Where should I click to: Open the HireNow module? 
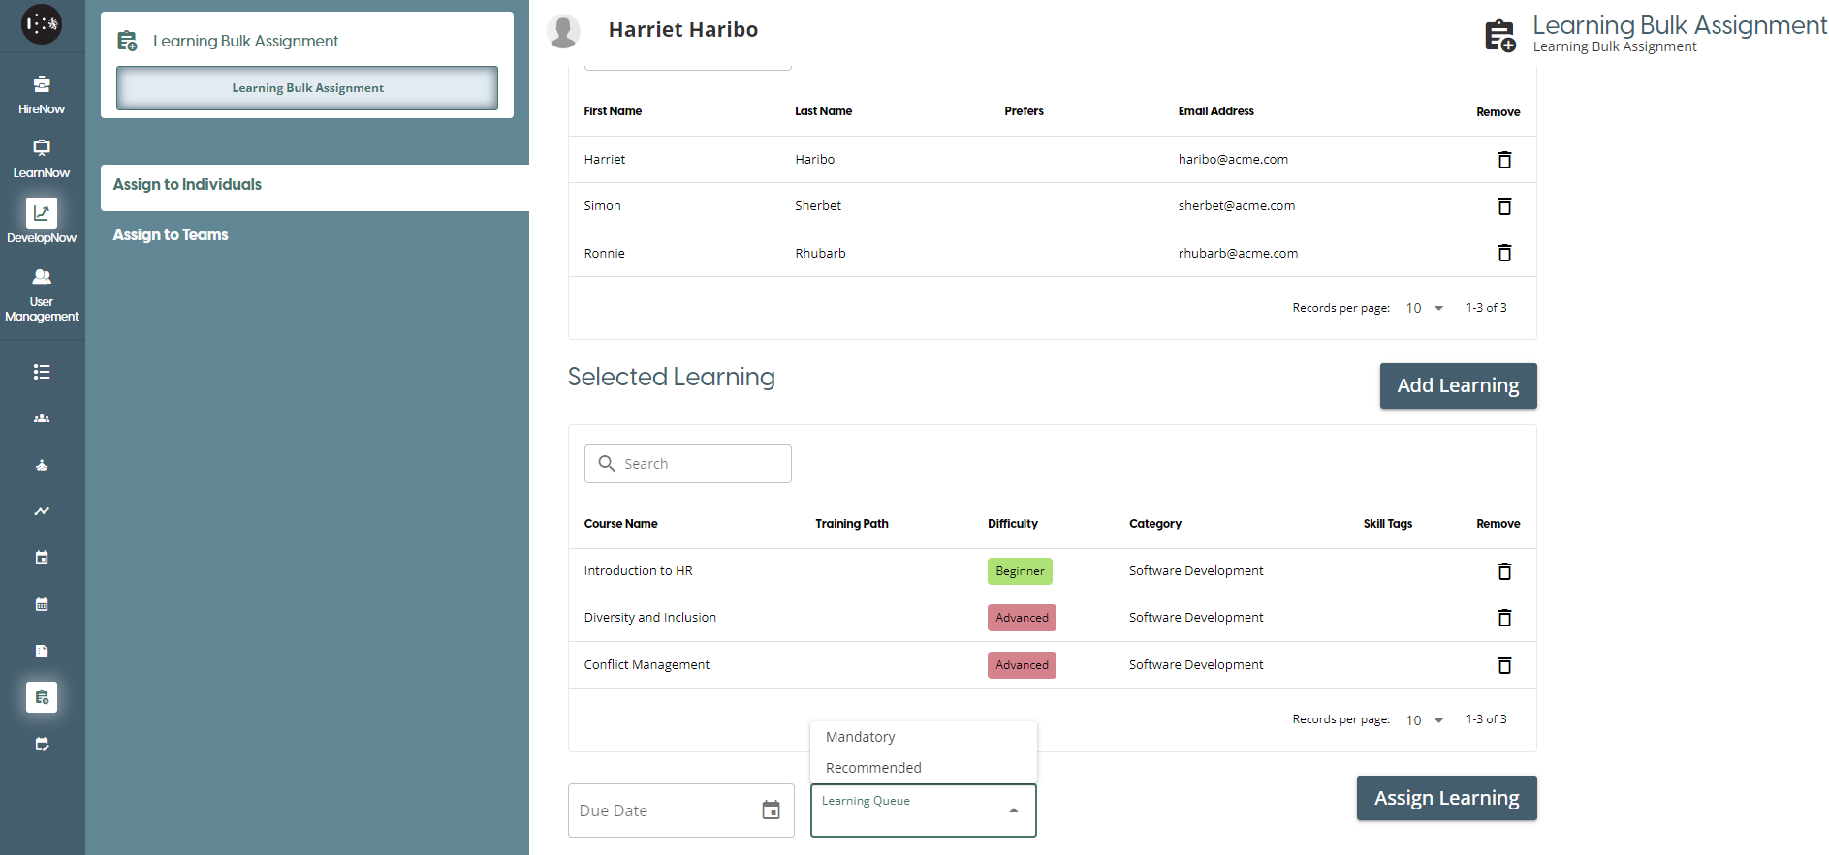[x=42, y=95]
